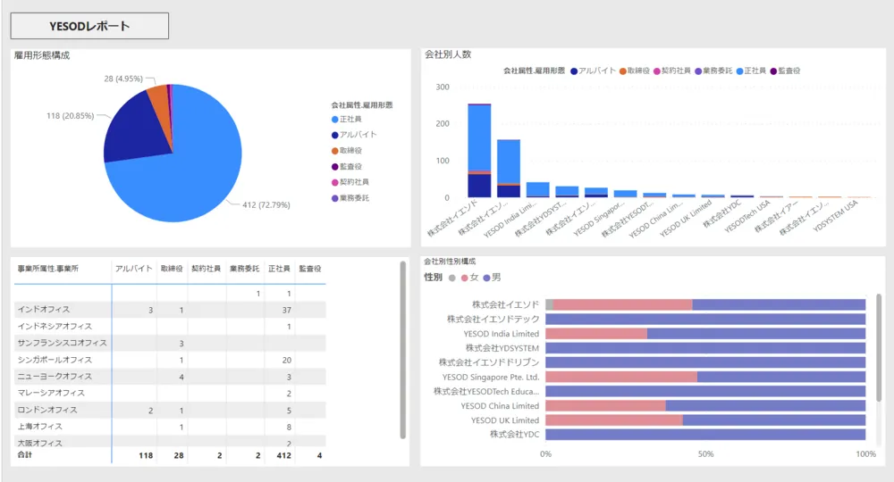894x482 pixels.
Task: Click the 会社別人数 chart title
Action: (448, 54)
